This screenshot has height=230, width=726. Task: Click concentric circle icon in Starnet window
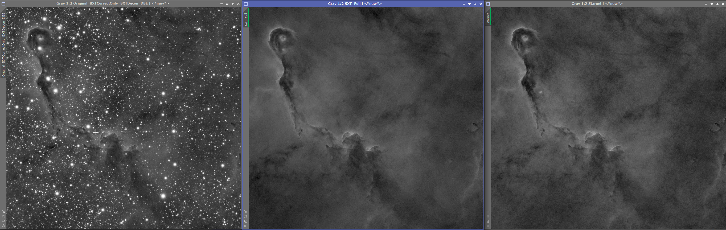point(488,226)
